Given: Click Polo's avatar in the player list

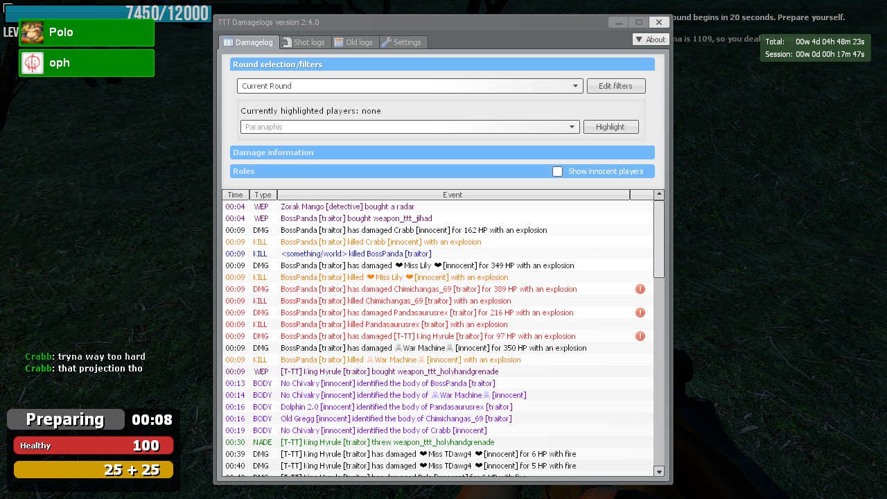Looking at the screenshot, I should coord(33,33).
